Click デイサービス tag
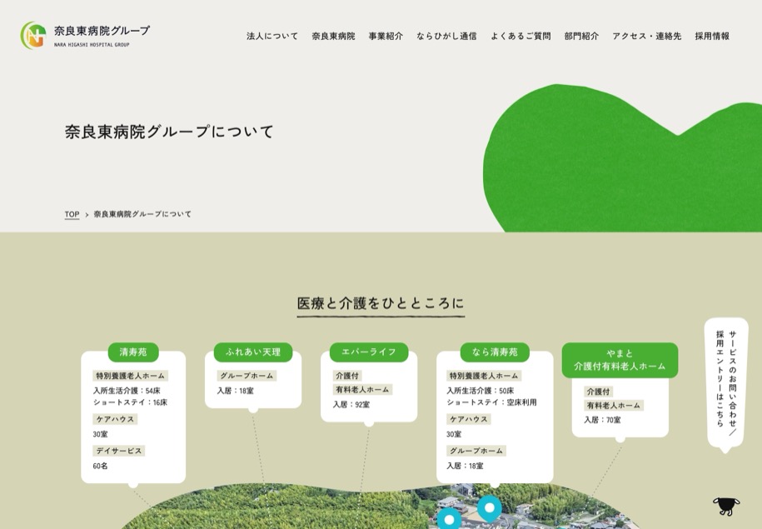Viewport: 762px width, 529px height. [118, 452]
